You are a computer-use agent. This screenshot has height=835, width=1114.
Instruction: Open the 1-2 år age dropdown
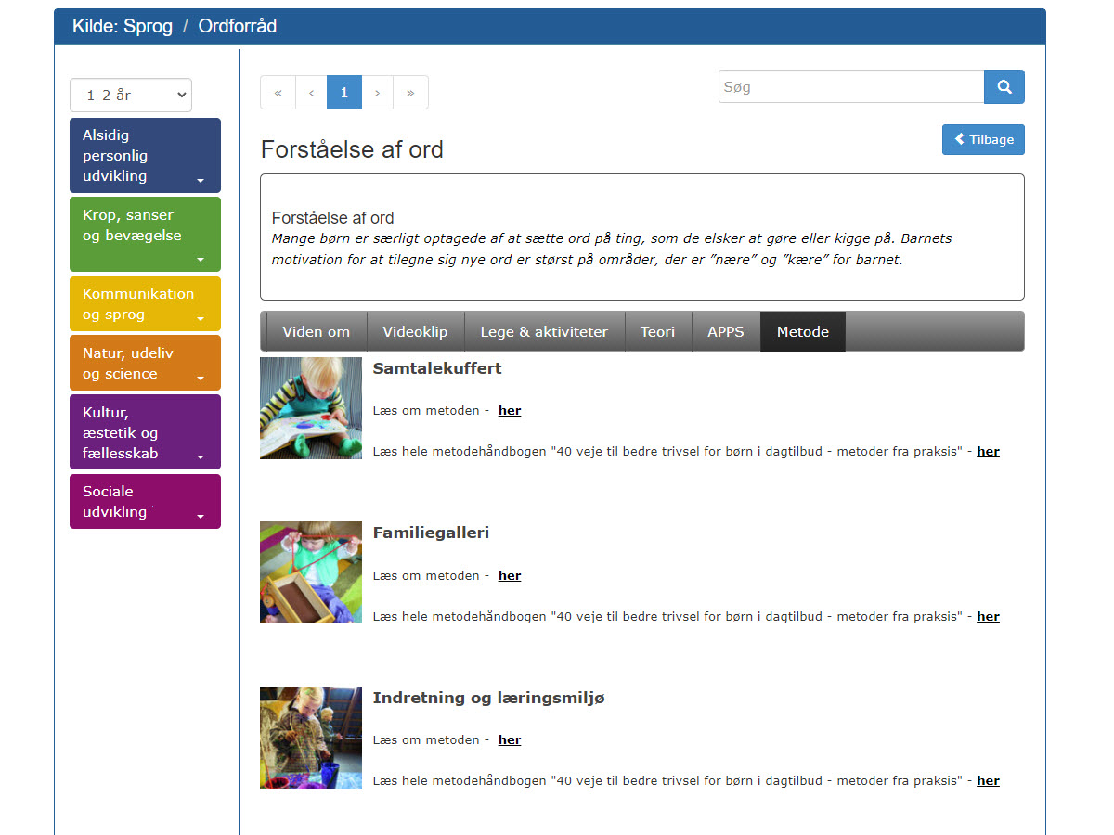tap(131, 95)
